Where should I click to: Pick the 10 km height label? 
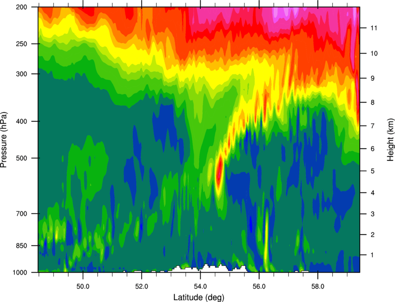[x=374, y=53]
